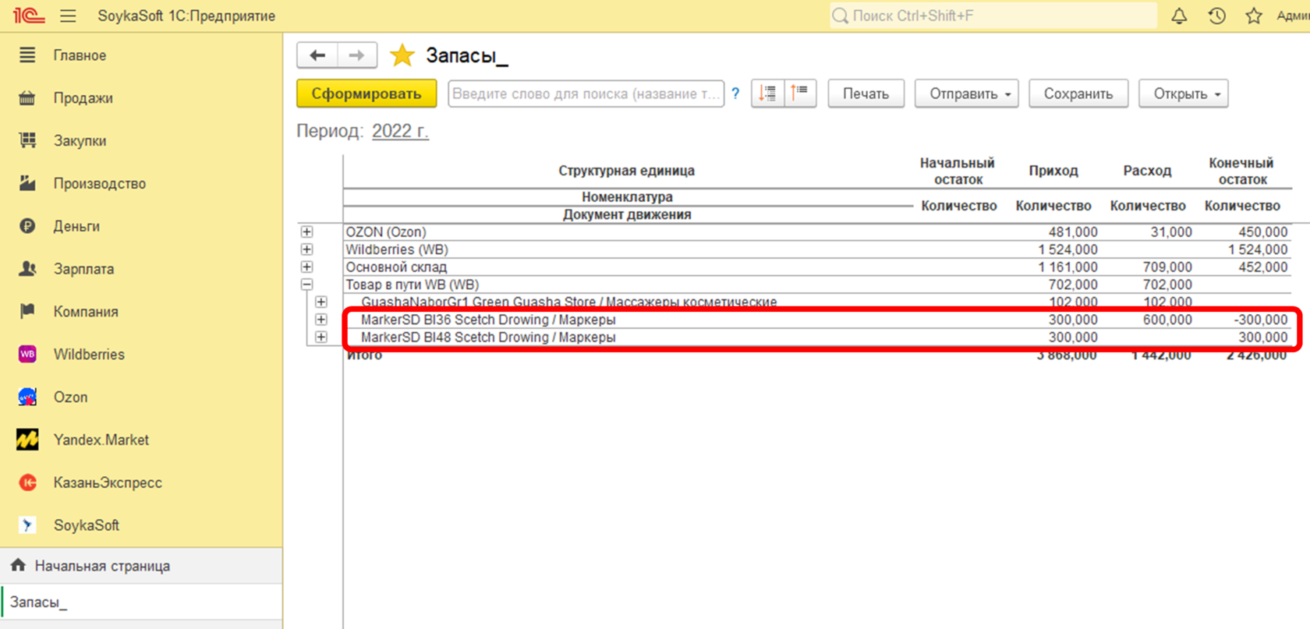Click the Продажи basket icon
Image resolution: width=1310 pixels, height=629 pixels.
[27, 98]
